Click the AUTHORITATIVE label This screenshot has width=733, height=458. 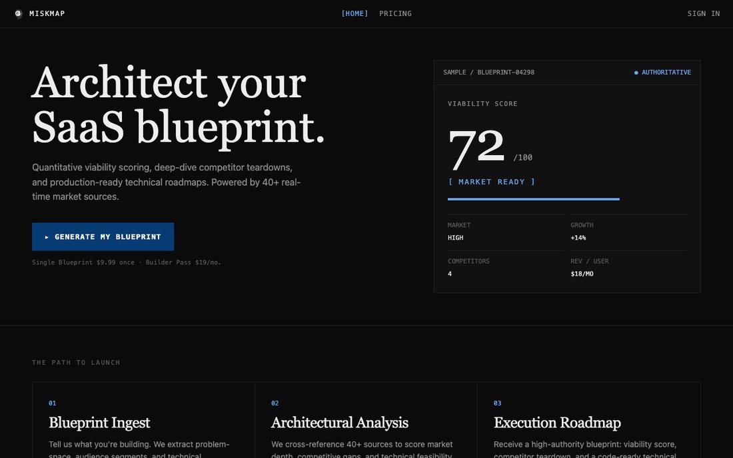pos(666,73)
